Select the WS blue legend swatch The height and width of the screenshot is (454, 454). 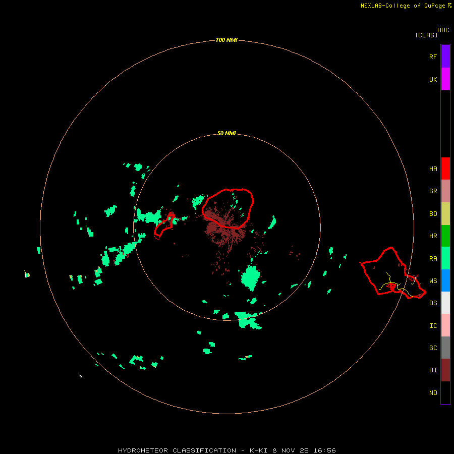pyautogui.click(x=445, y=280)
